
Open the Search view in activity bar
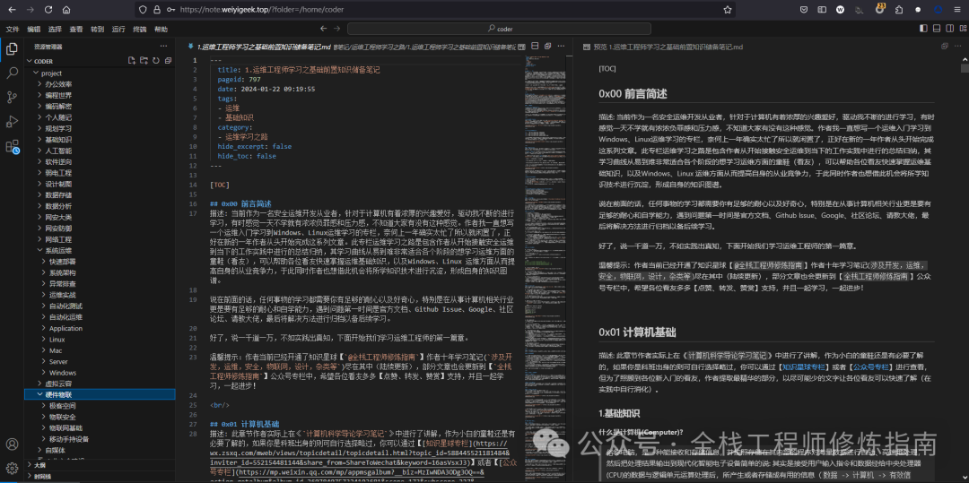pos(12,73)
